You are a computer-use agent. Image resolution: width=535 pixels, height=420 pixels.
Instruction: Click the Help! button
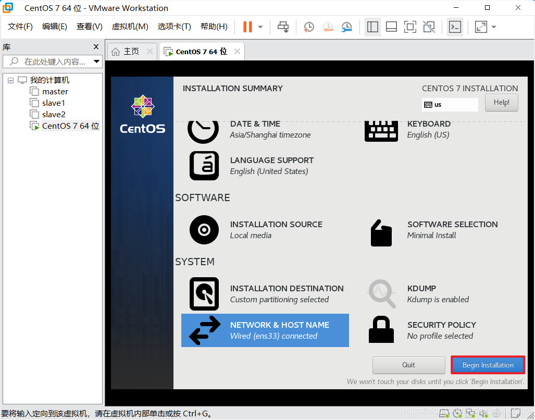[501, 102]
